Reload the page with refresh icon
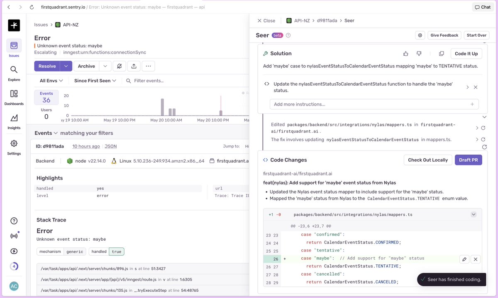 [x=32, y=7]
